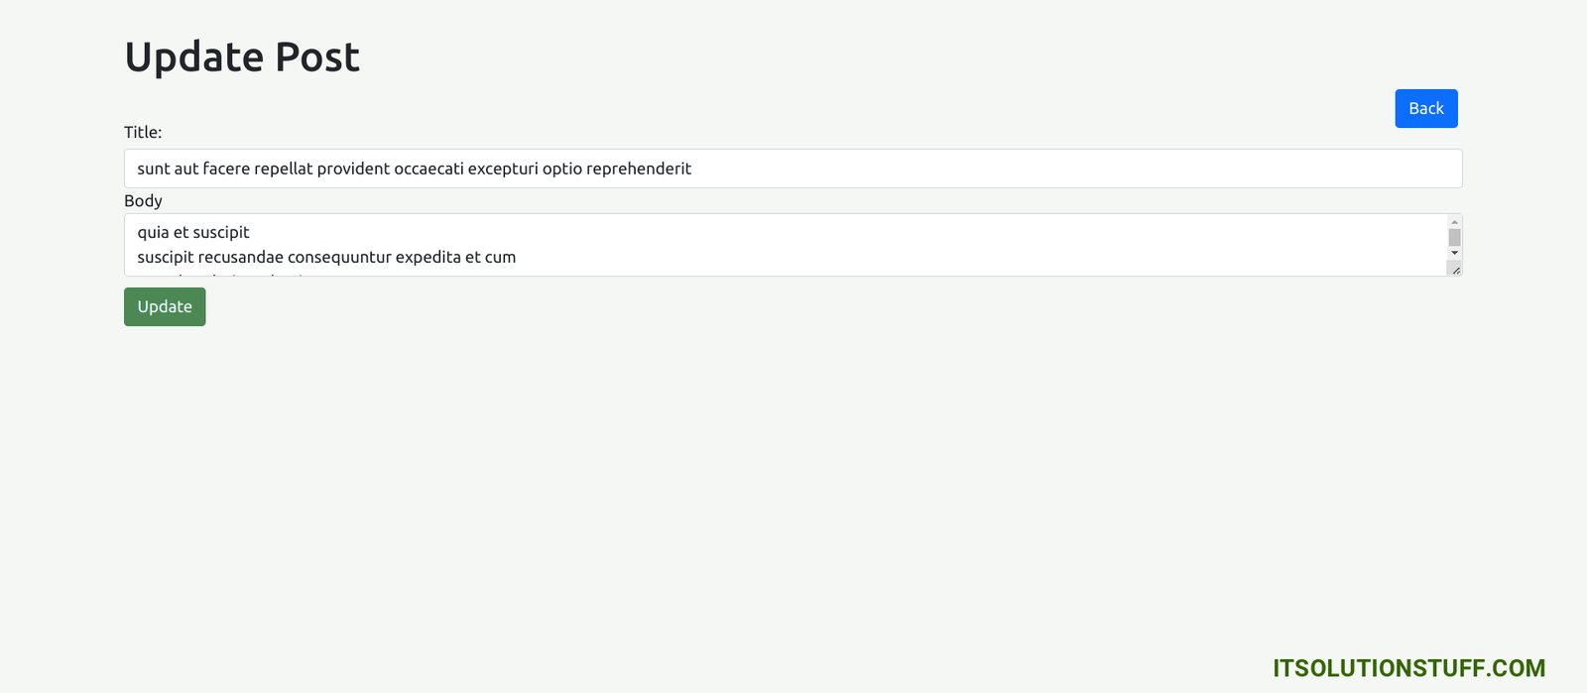Click the "Body" field label
Image resolution: width=1587 pixels, height=693 pixels.
(x=143, y=200)
